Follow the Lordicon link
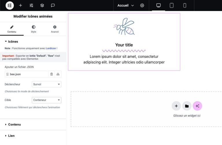The height and width of the screenshot is (145, 222). pos(51,48)
